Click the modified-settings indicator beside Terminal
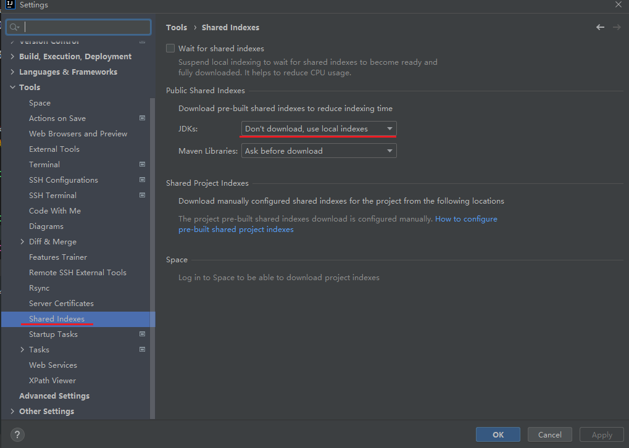Viewport: 629px width, 448px height. 142,164
